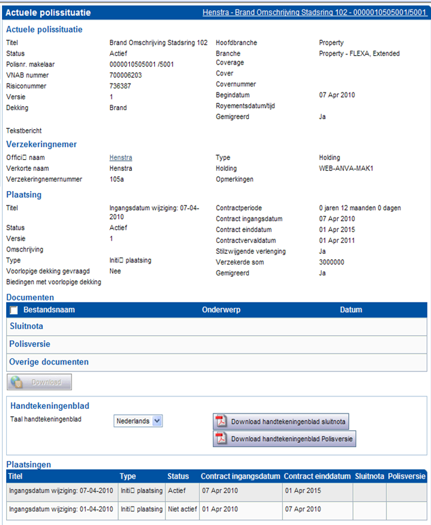Expand the Overige documenten section

48,362
